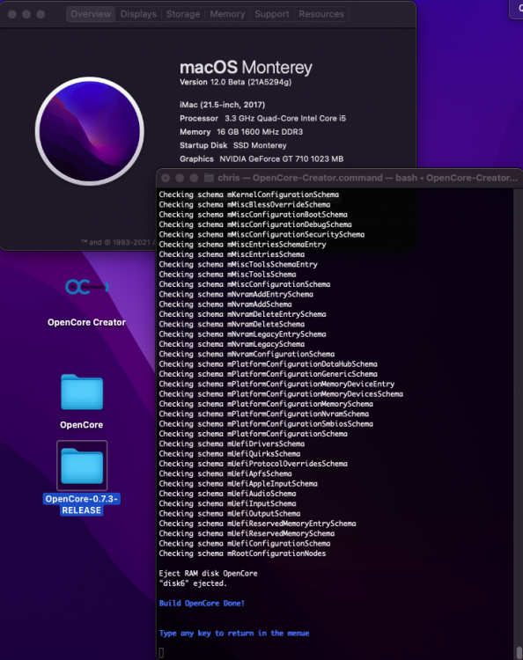523x660 pixels.
Task: Zoom the Terminal window
Action: pos(194,178)
